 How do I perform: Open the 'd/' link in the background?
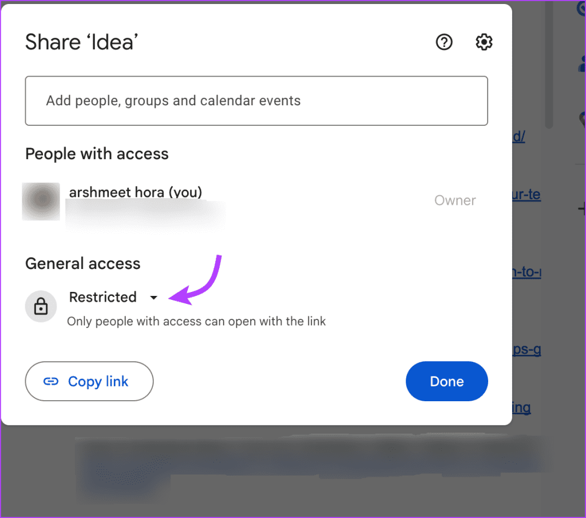click(518, 136)
